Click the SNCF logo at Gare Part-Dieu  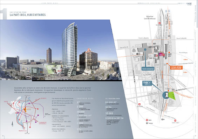[x=162, y=54]
